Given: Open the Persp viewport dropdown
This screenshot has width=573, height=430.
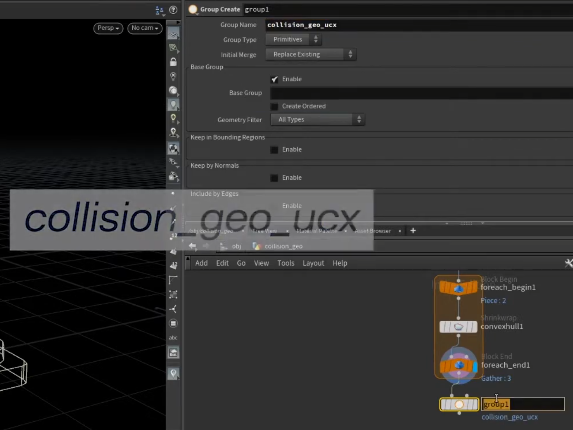Looking at the screenshot, I should pos(108,28).
